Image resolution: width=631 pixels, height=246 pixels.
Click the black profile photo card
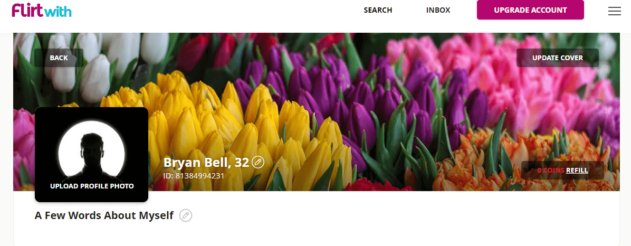click(x=91, y=155)
